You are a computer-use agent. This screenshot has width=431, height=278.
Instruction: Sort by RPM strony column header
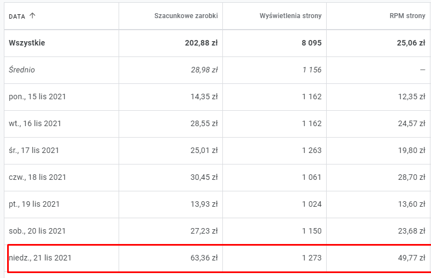pyautogui.click(x=407, y=16)
